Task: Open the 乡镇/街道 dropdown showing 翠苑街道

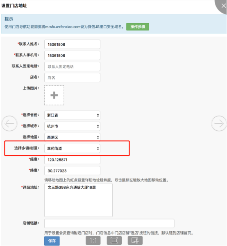Action: click(72, 148)
